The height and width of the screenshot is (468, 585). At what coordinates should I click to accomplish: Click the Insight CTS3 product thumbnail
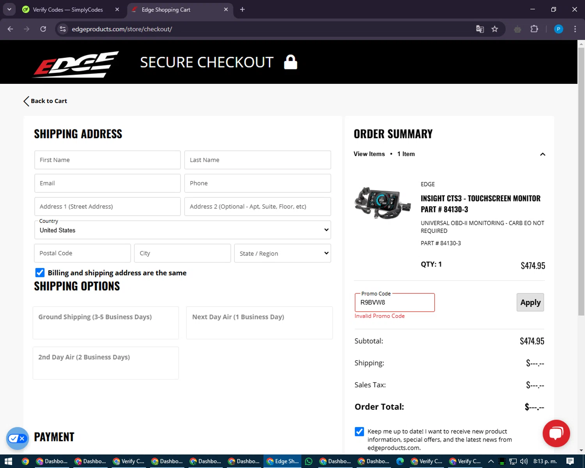click(383, 203)
